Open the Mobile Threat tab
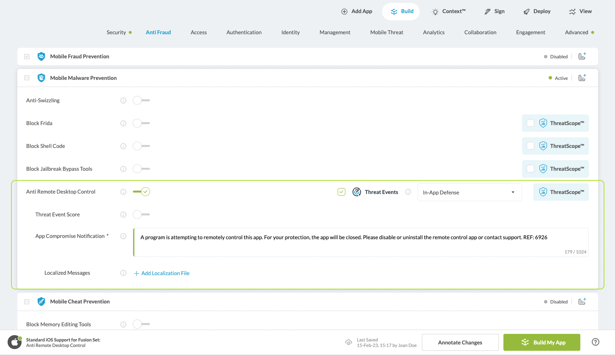 click(x=386, y=32)
